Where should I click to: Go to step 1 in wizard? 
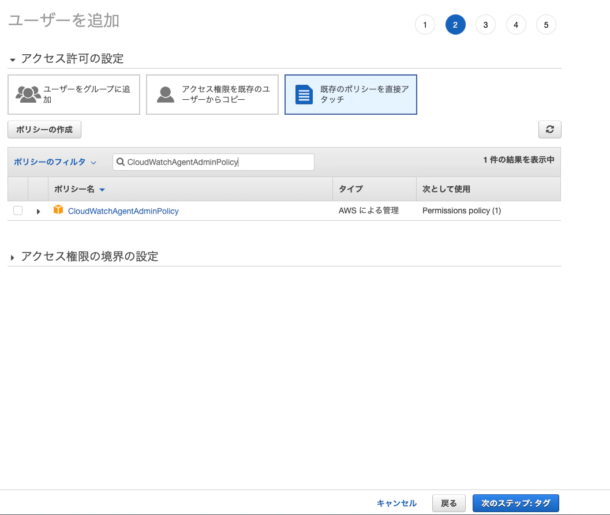coord(425,25)
